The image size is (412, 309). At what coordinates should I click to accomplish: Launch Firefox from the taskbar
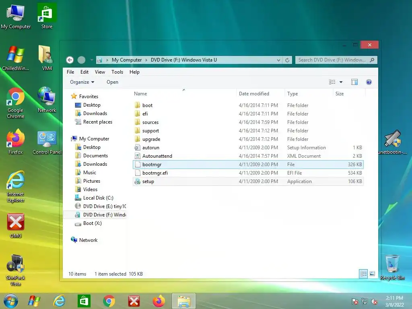coord(159,301)
